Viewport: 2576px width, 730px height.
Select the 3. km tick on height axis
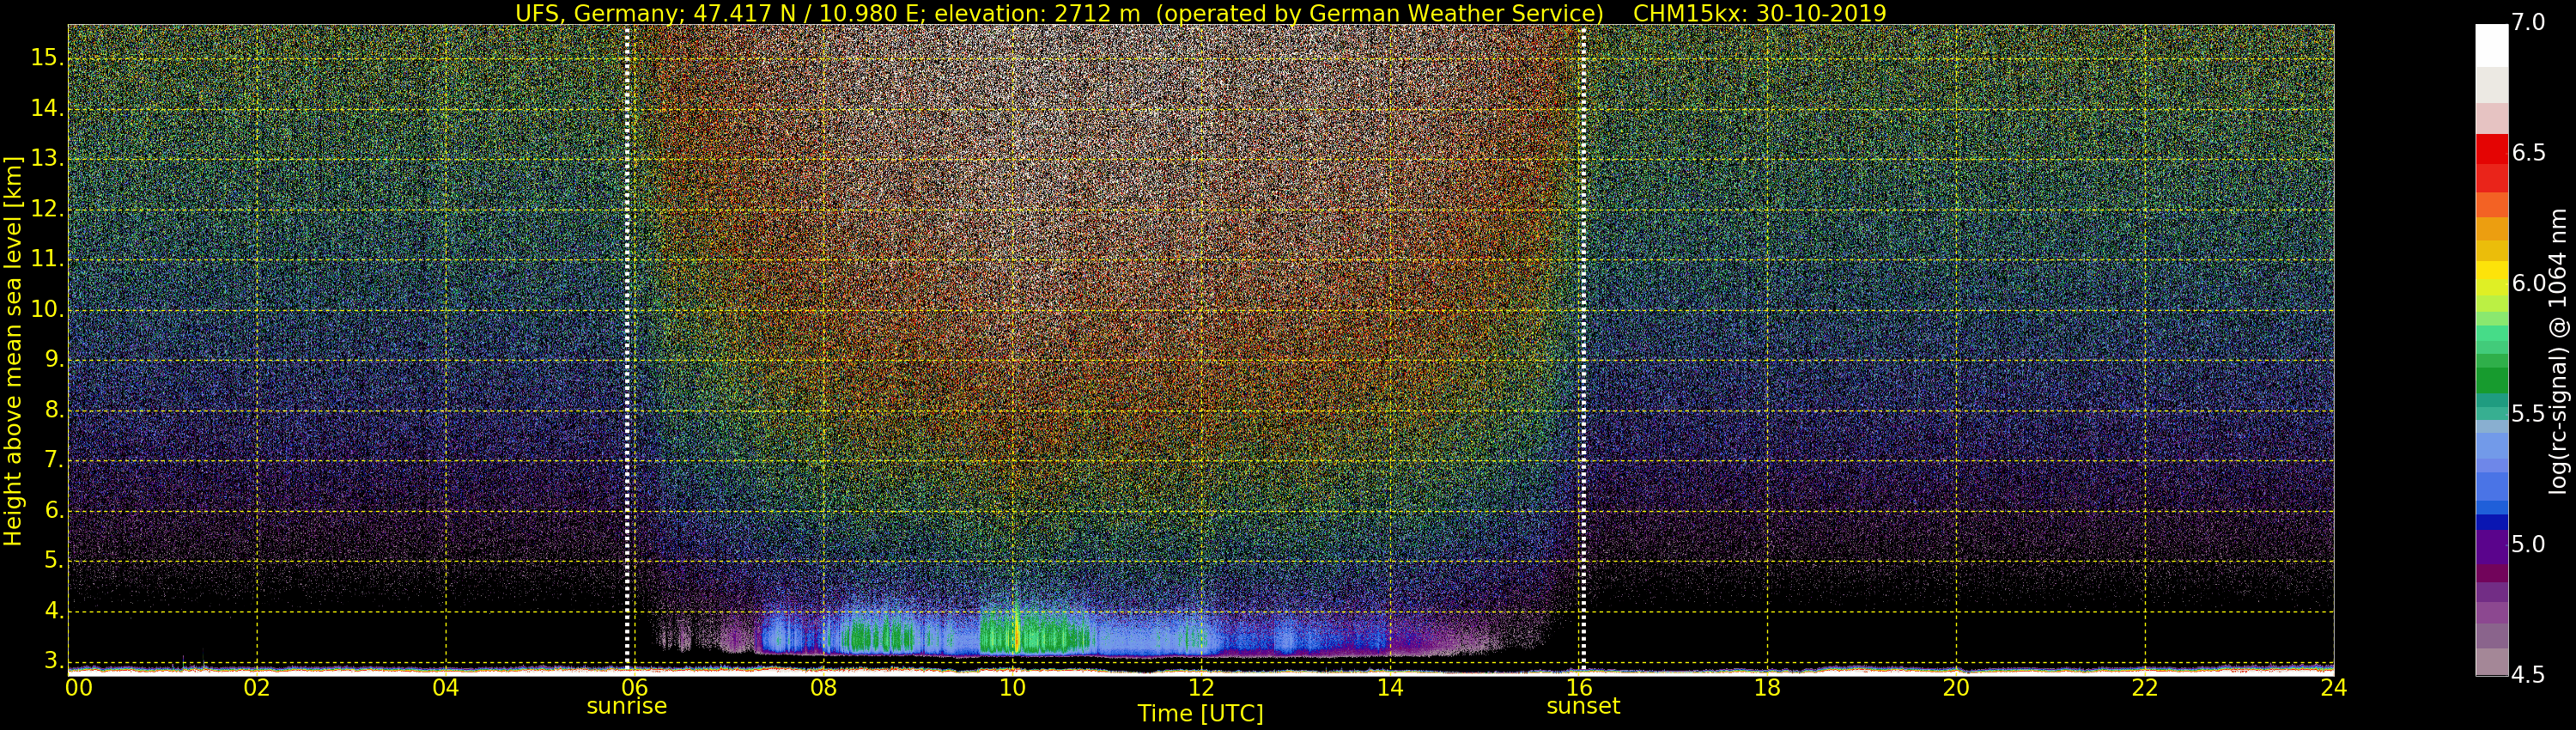pyautogui.click(x=53, y=661)
